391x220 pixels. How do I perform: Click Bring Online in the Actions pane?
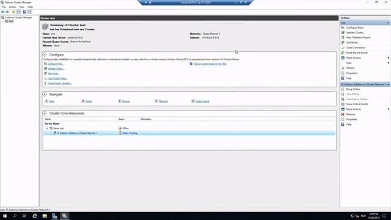(353, 89)
